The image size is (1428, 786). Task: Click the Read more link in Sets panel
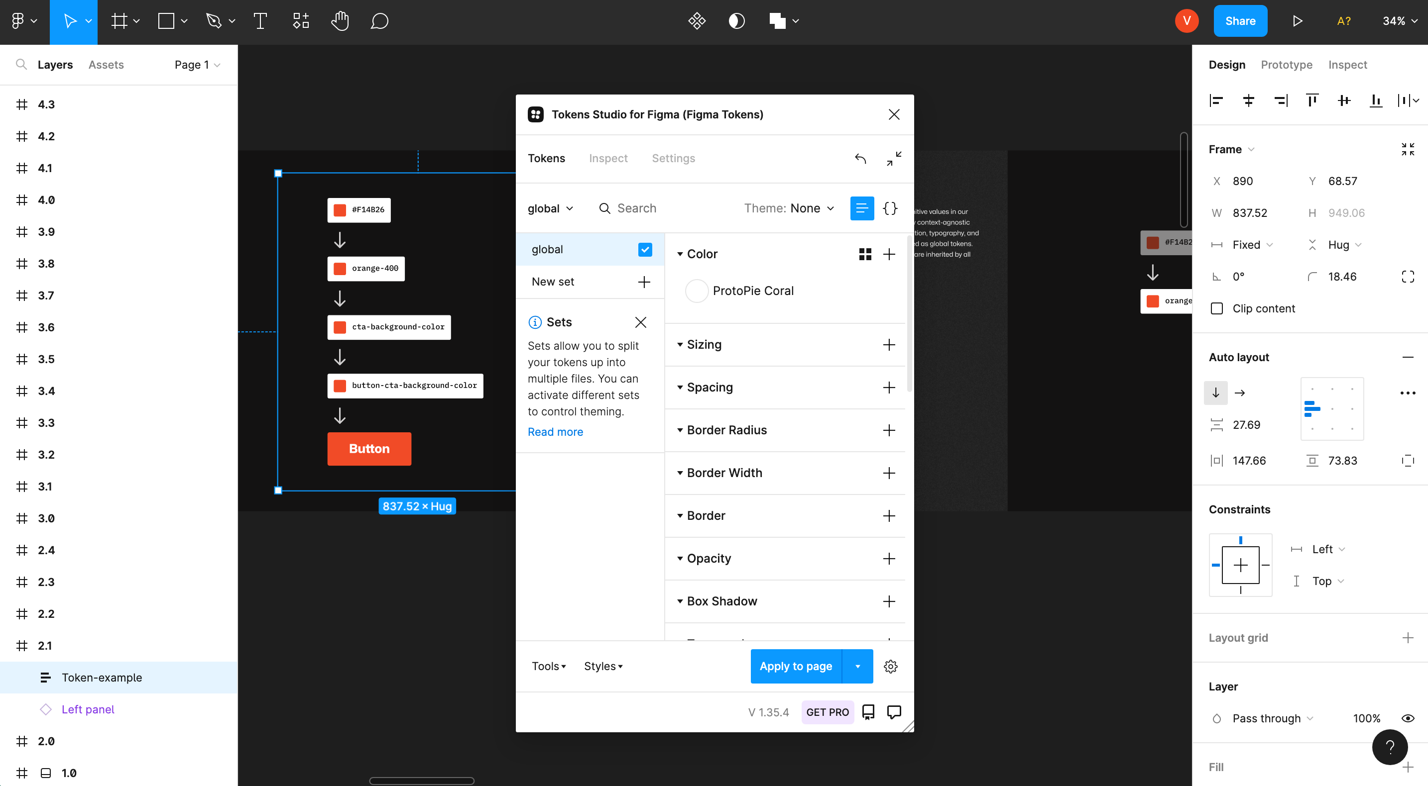click(x=554, y=432)
